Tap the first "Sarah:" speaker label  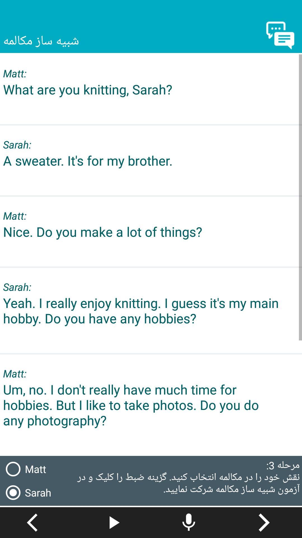coord(17,145)
